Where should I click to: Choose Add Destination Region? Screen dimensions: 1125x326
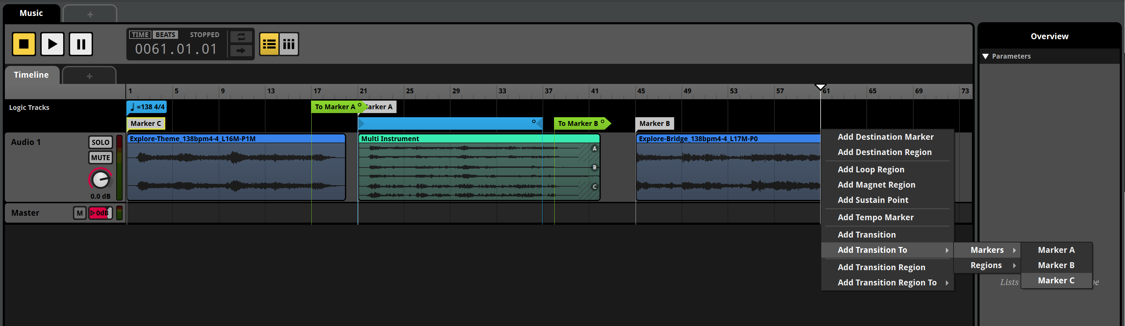[x=887, y=152]
